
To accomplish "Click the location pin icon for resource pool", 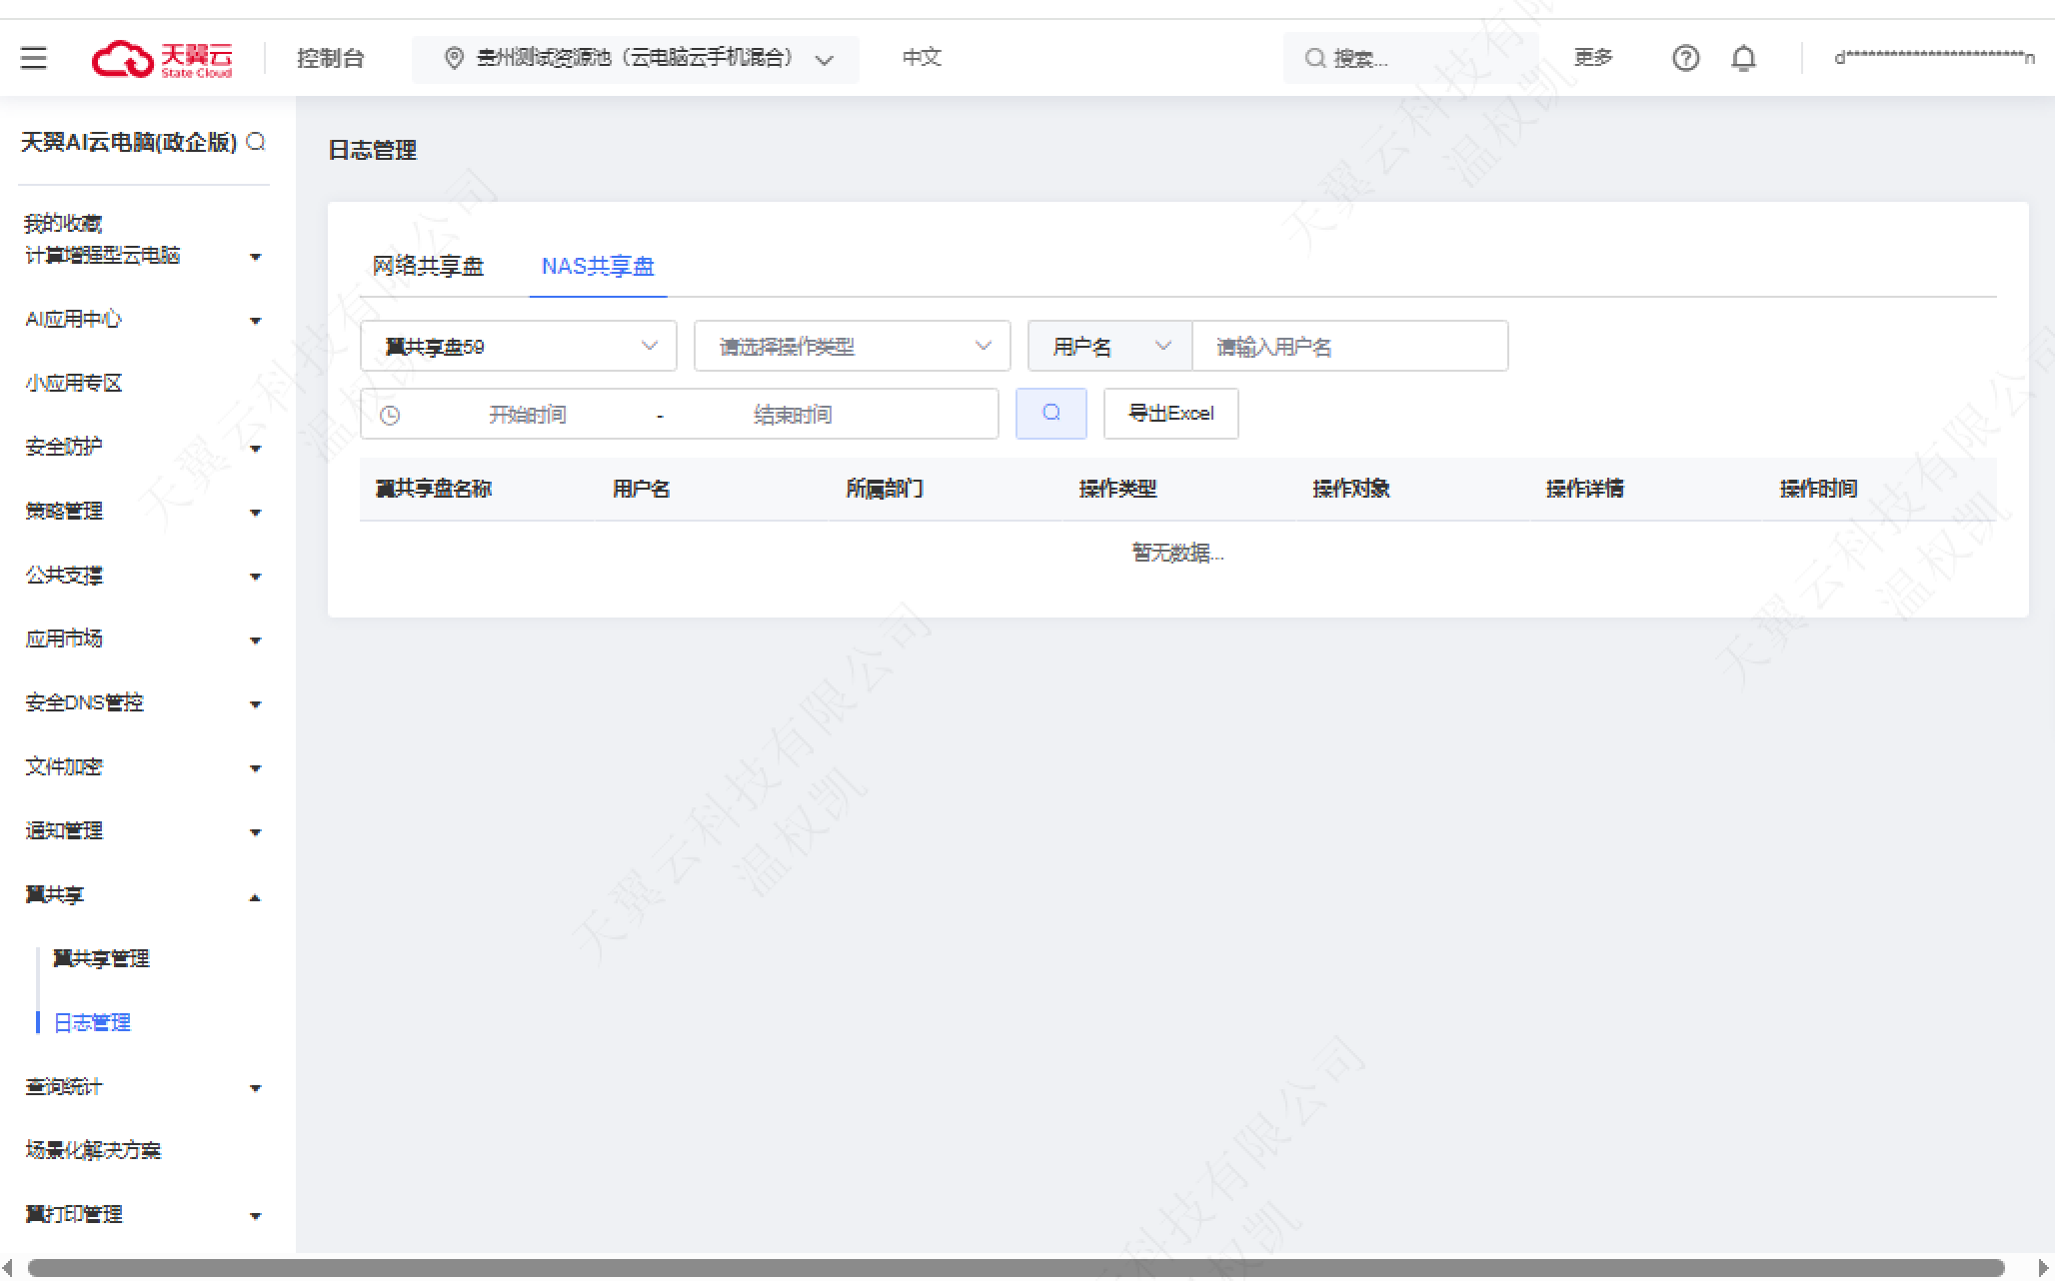I will click(x=454, y=58).
